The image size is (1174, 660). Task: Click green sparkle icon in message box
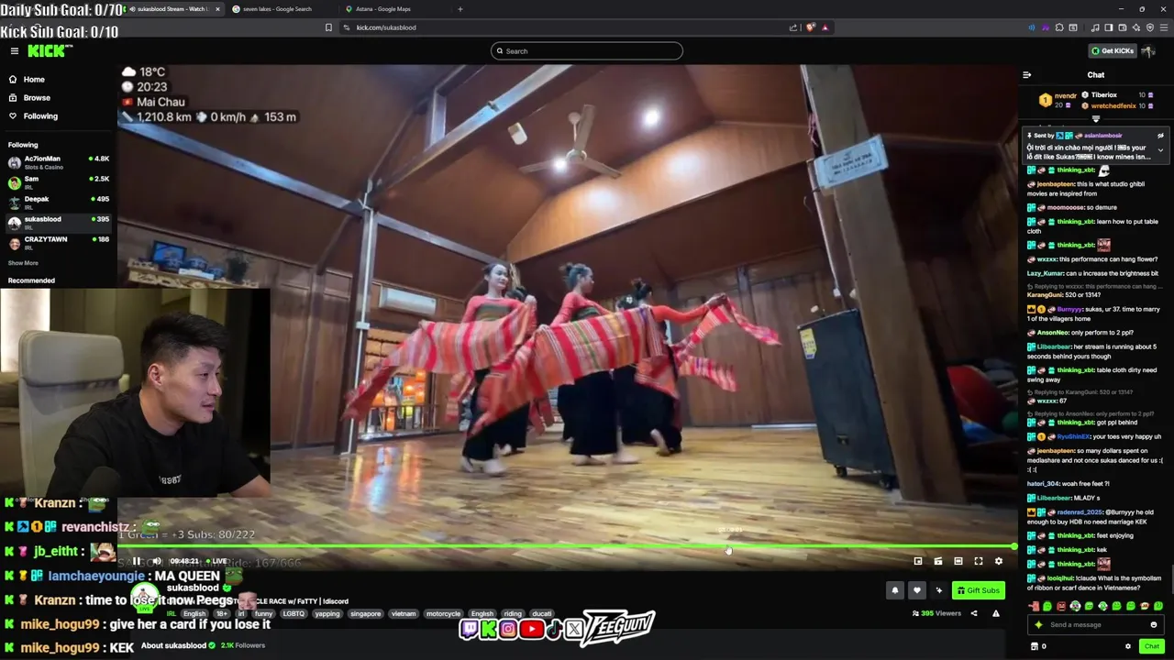(1038, 625)
